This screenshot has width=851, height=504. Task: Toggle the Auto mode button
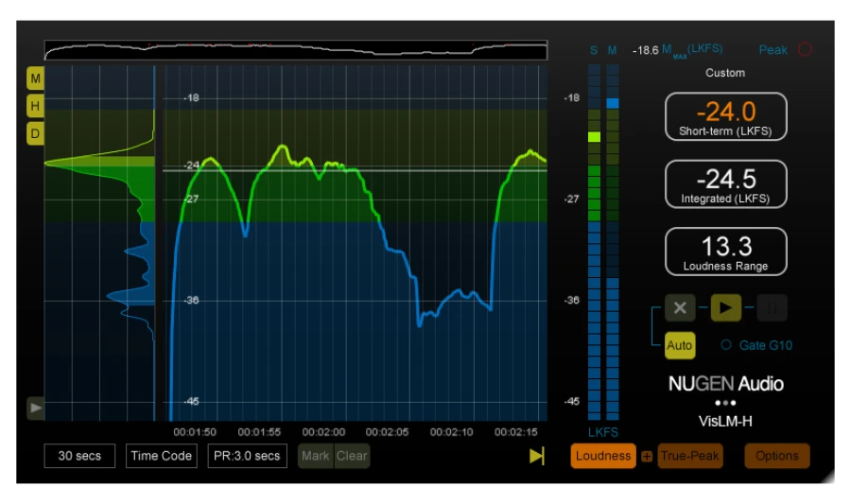680,345
